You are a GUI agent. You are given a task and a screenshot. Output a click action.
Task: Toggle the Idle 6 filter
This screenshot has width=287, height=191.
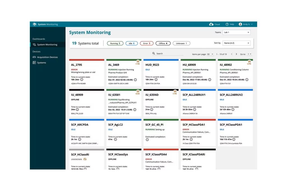(x=132, y=43)
